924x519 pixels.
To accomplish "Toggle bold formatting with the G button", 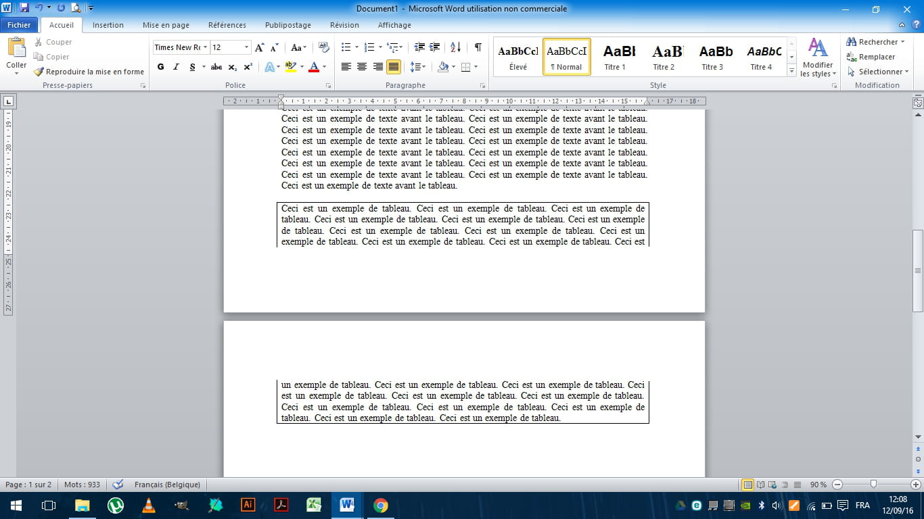I will pyautogui.click(x=160, y=67).
